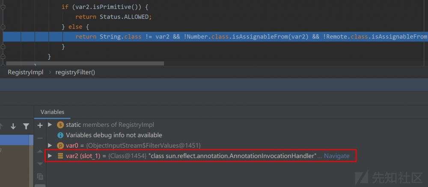Expand the var2 (slot_1) node
Viewport: 428px width, 187px height.
pyautogui.click(x=50, y=156)
